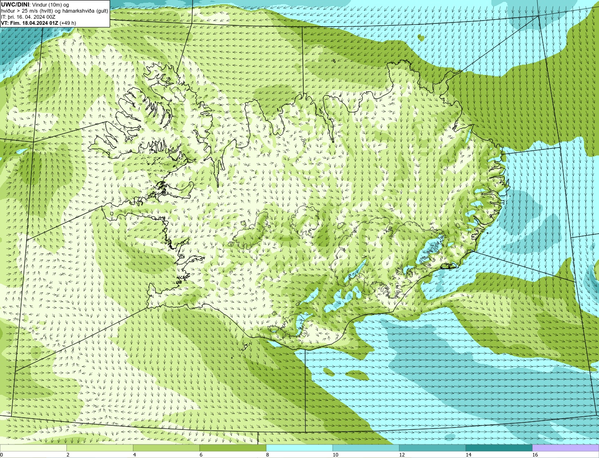
Task: Click legend scale label '2'
Action: (x=68, y=455)
